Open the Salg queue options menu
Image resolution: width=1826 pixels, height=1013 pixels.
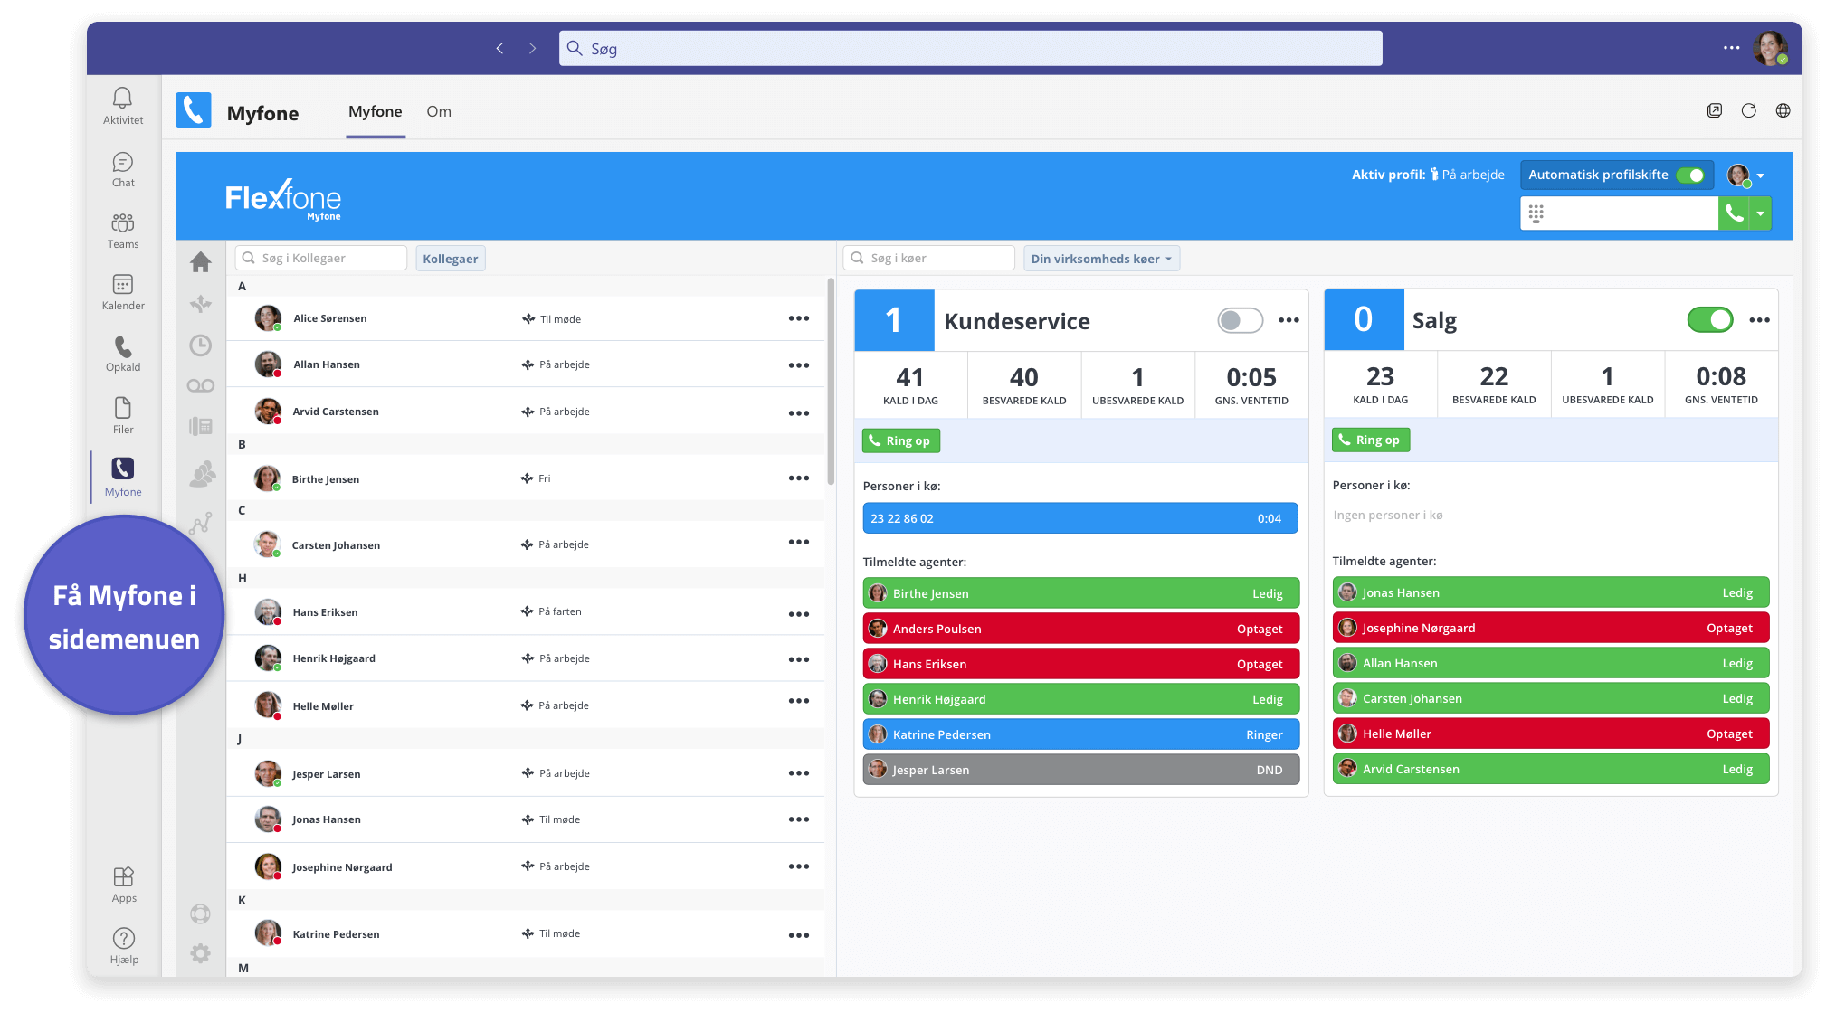(x=1758, y=320)
